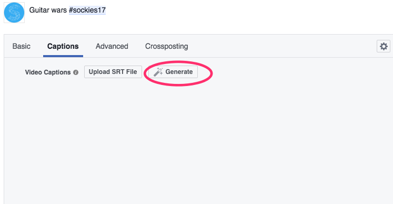
Task: Click the word Upload in the SRT button
Action: [x=99, y=72]
